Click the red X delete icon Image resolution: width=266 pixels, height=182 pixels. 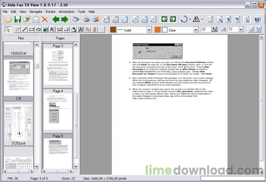tap(45, 19)
